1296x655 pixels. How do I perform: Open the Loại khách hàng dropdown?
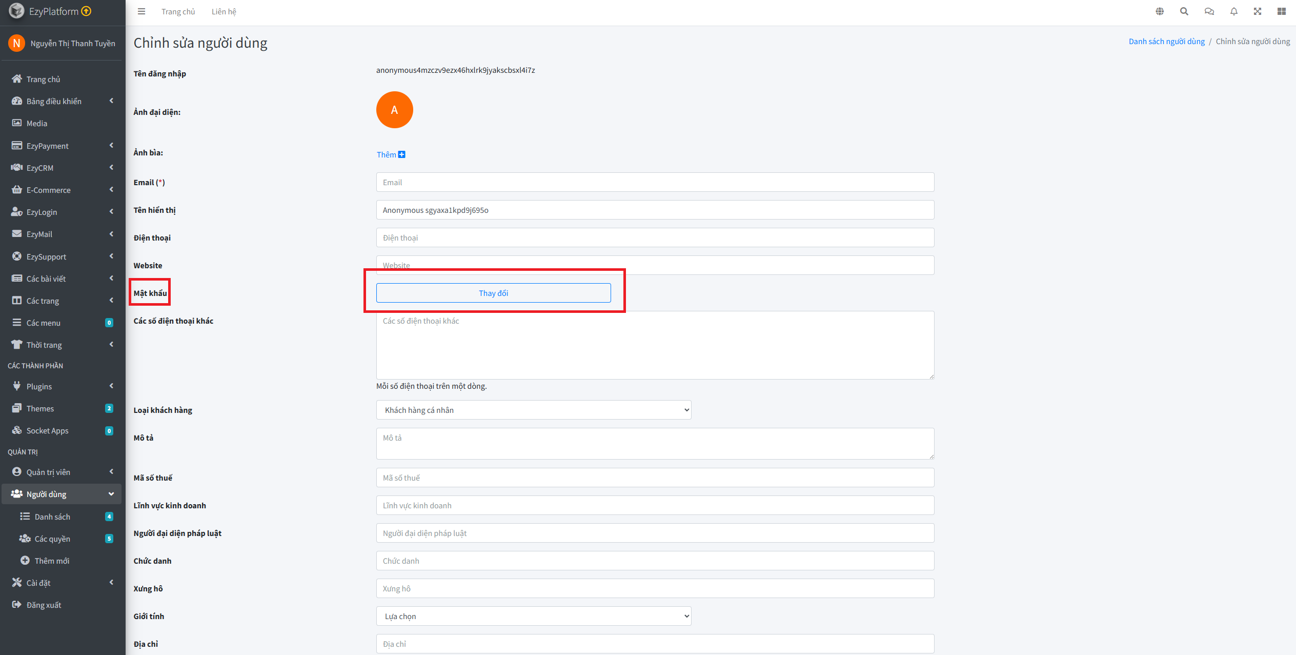(x=533, y=410)
